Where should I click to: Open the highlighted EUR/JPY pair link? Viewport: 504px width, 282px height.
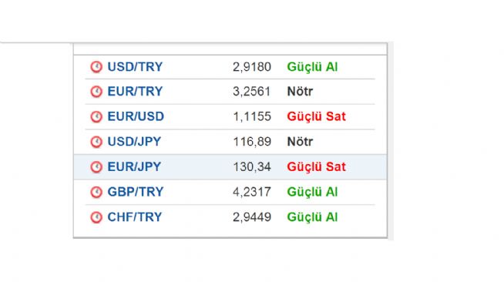[x=134, y=167]
